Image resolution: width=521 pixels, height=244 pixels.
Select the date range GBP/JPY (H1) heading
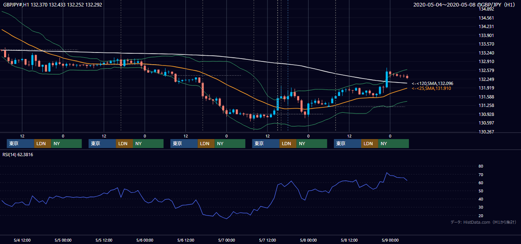[464, 5]
